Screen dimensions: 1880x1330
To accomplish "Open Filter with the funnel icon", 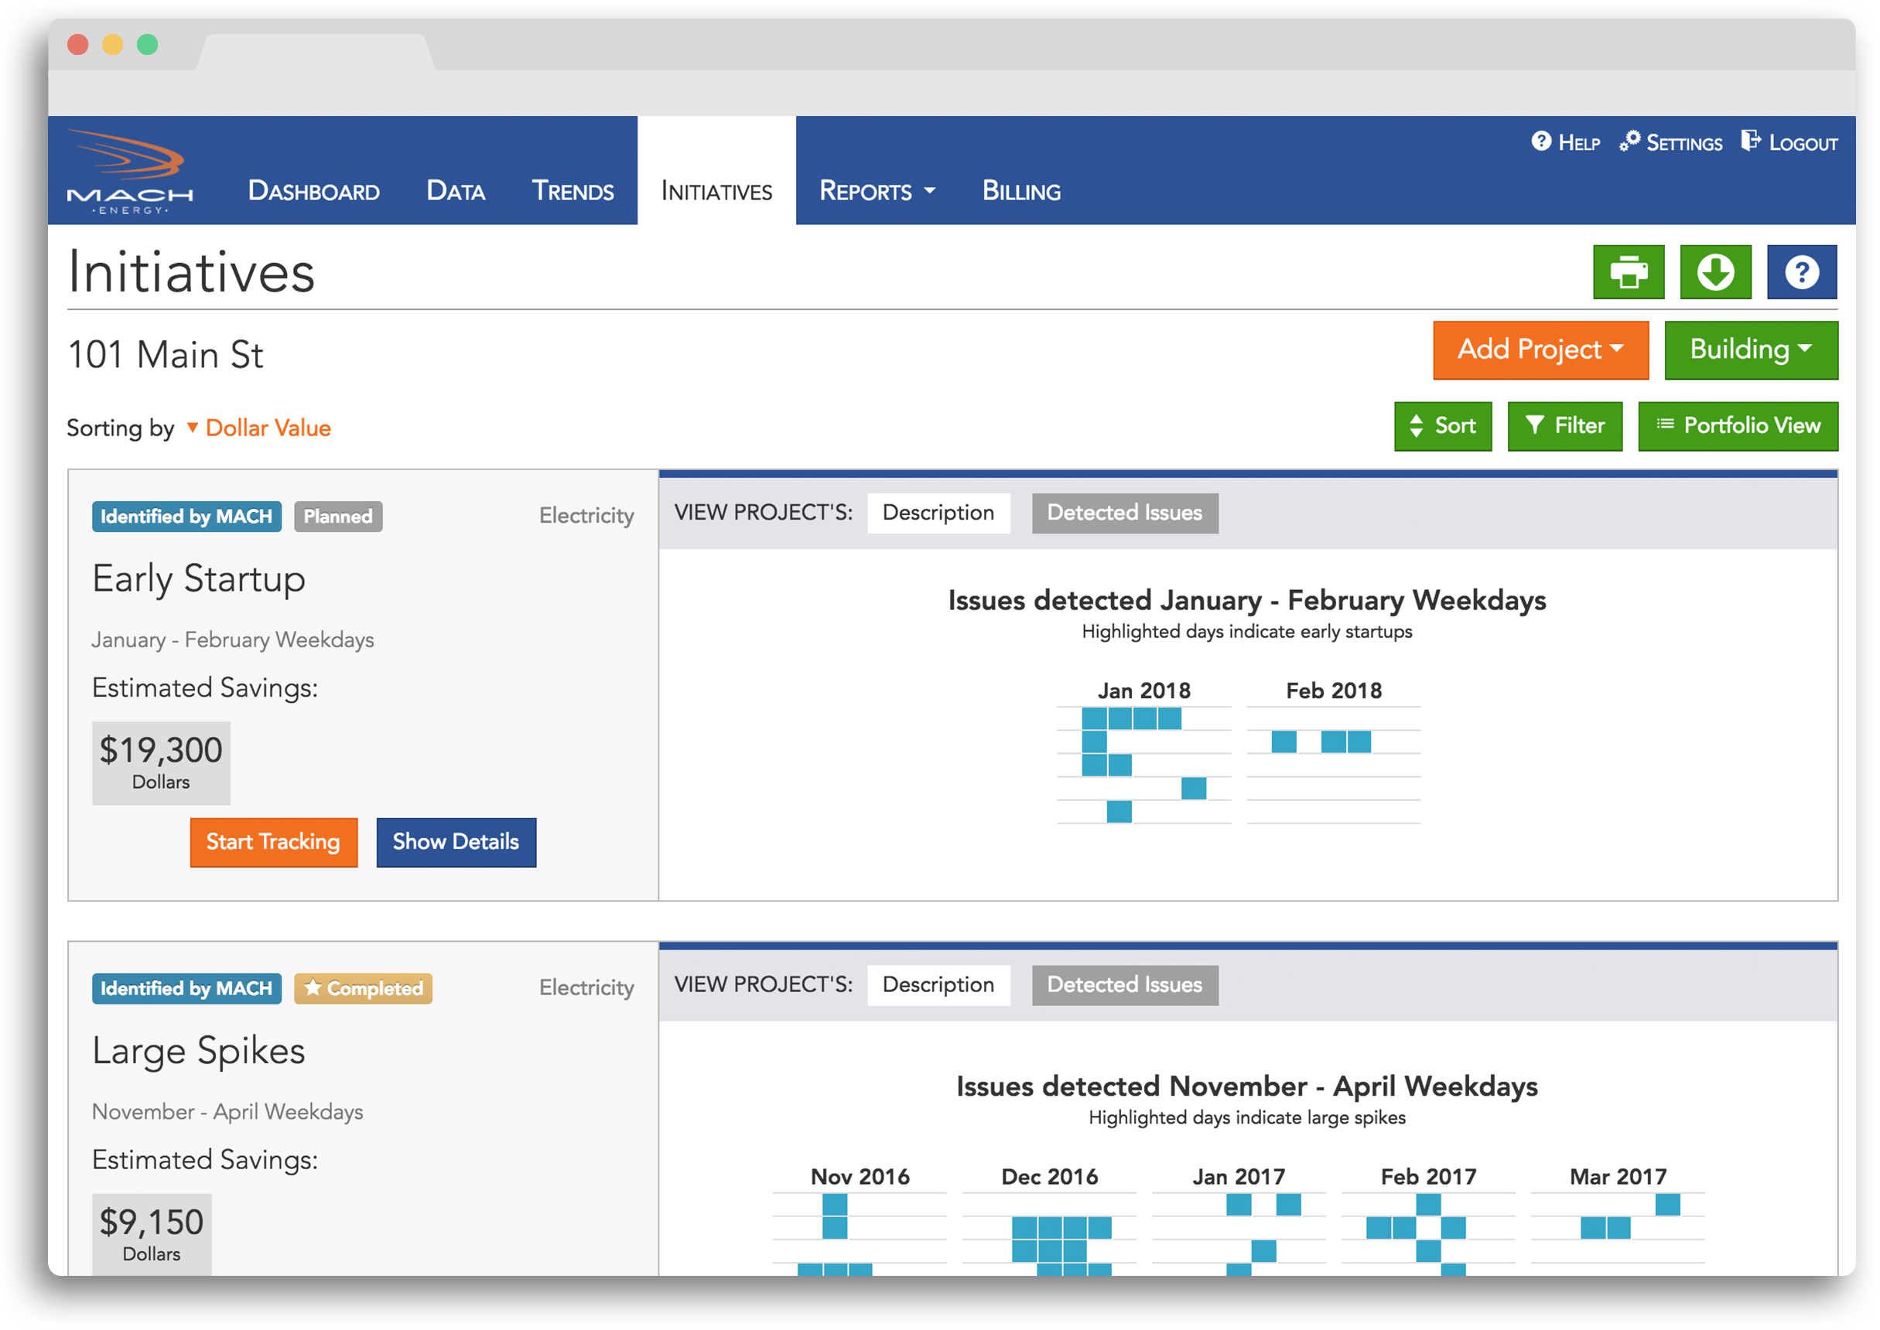I will click(x=1564, y=426).
